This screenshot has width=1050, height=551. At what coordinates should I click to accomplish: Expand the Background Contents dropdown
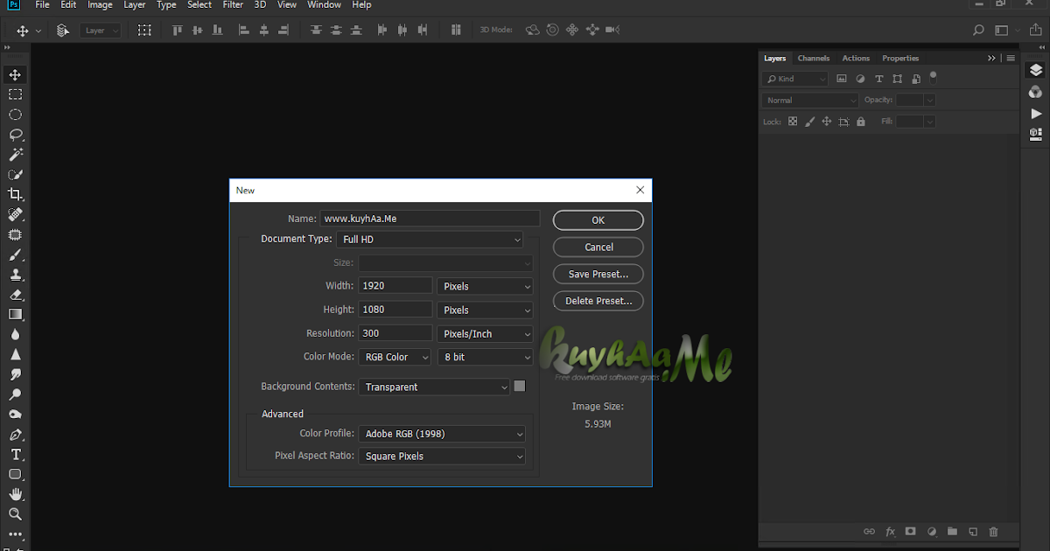click(434, 387)
